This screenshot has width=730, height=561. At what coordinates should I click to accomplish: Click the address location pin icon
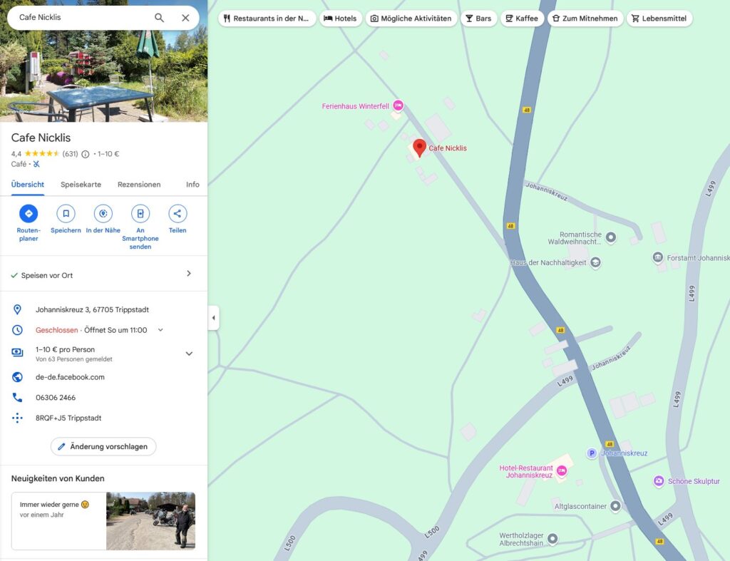click(x=17, y=309)
